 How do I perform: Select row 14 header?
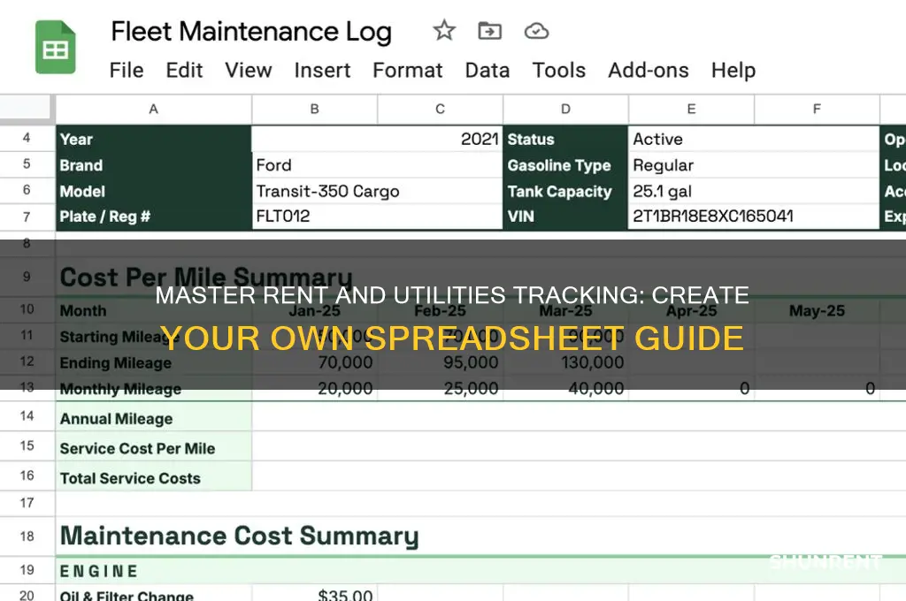[27, 416]
